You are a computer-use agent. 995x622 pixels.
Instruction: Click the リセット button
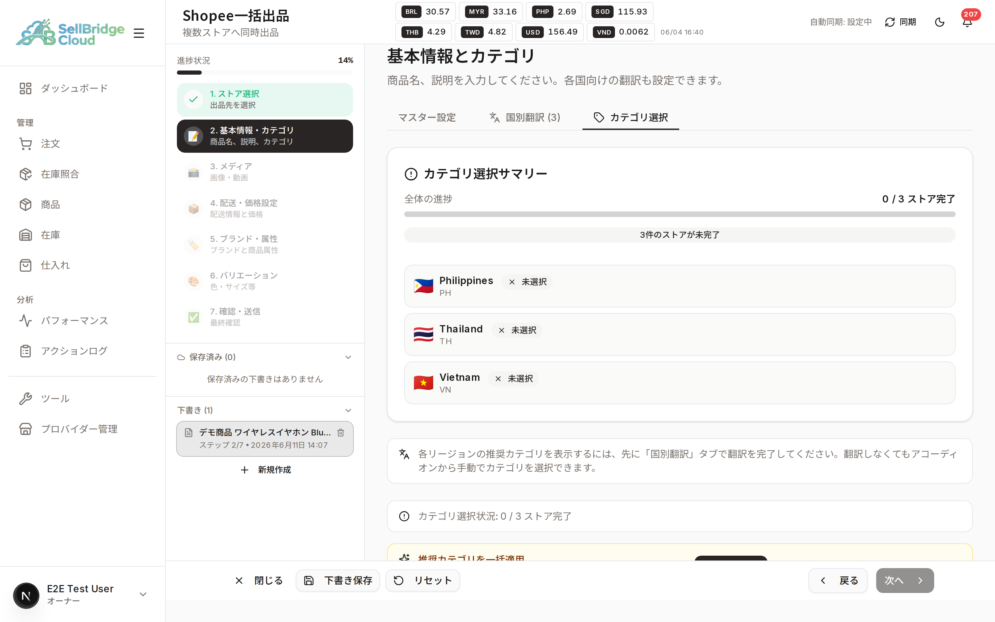pyautogui.click(x=423, y=581)
